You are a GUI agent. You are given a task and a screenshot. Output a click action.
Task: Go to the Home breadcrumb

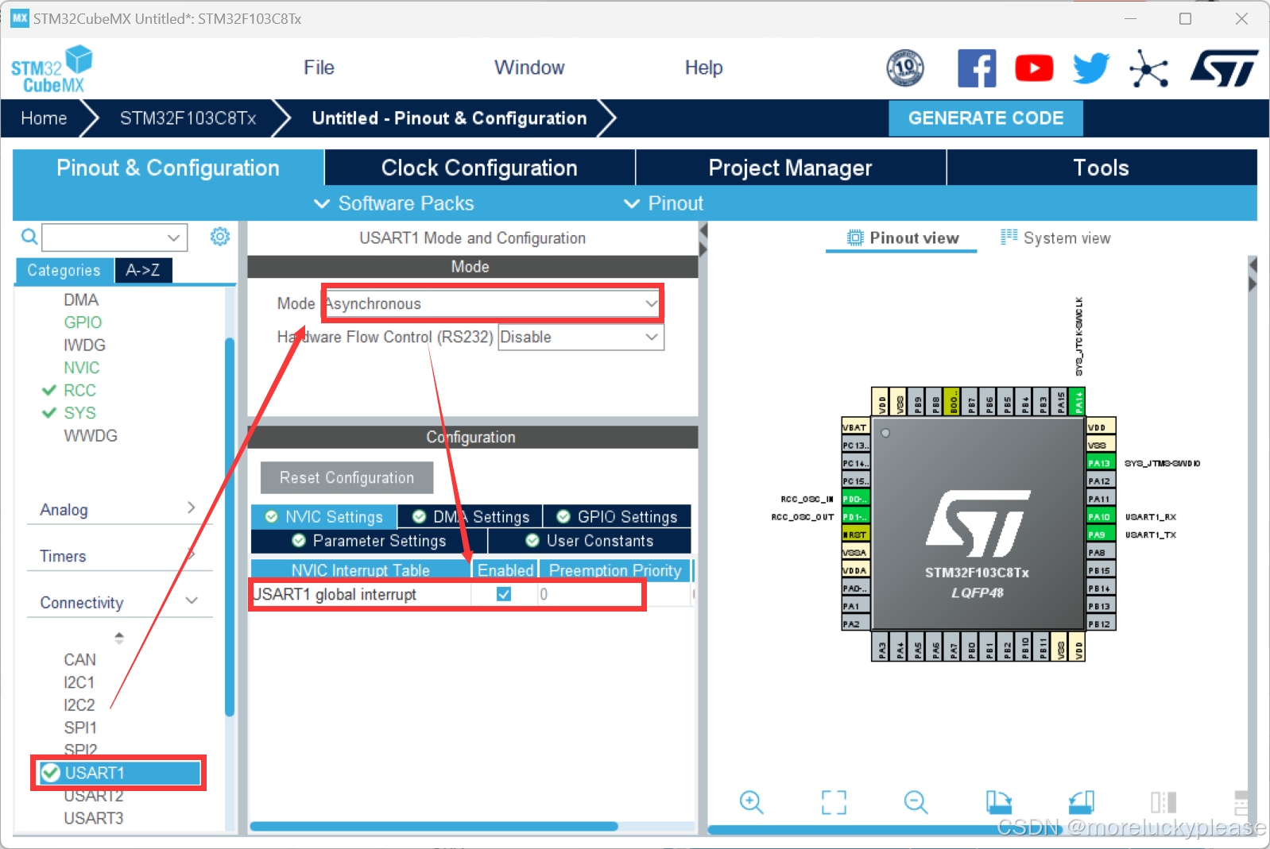(x=44, y=118)
